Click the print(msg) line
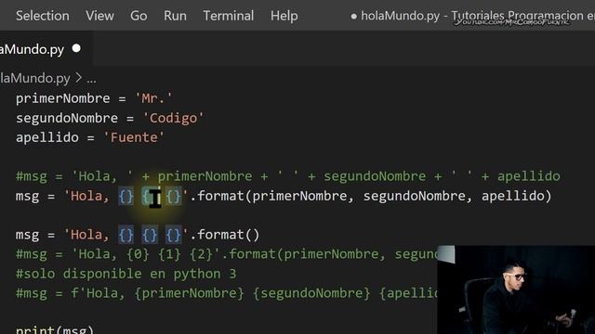 [55, 329]
